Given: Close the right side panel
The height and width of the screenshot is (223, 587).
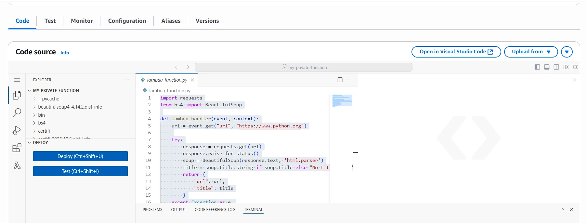Looking at the screenshot, I should coord(574,80).
